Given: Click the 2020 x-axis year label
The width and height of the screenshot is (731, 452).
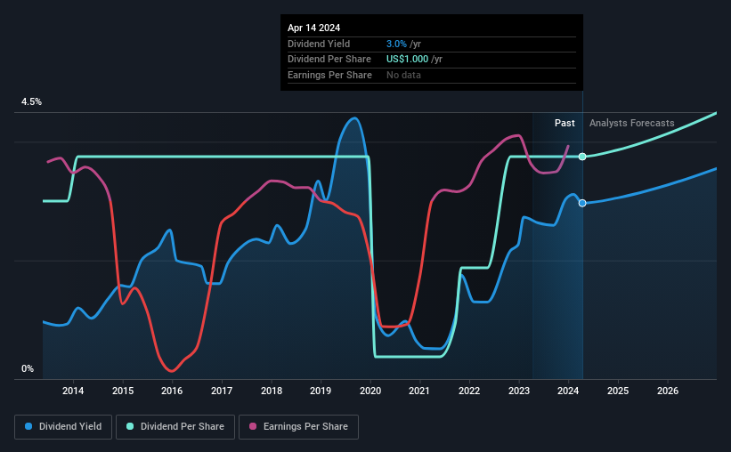Looking at the screenshot, I should (x=370, y=391).
